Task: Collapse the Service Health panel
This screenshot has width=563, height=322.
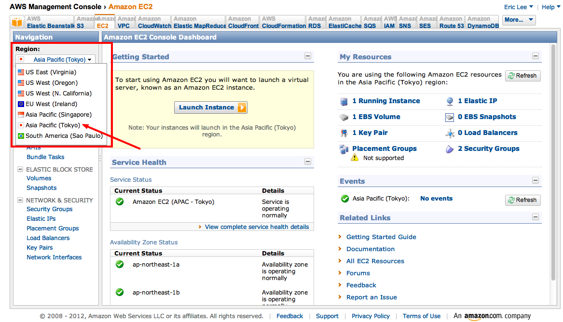Action: coord(308,161)
